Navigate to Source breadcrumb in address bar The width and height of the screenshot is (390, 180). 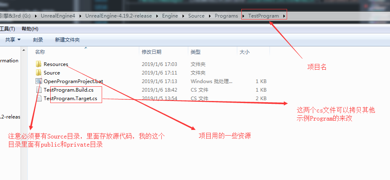[196, 16]
